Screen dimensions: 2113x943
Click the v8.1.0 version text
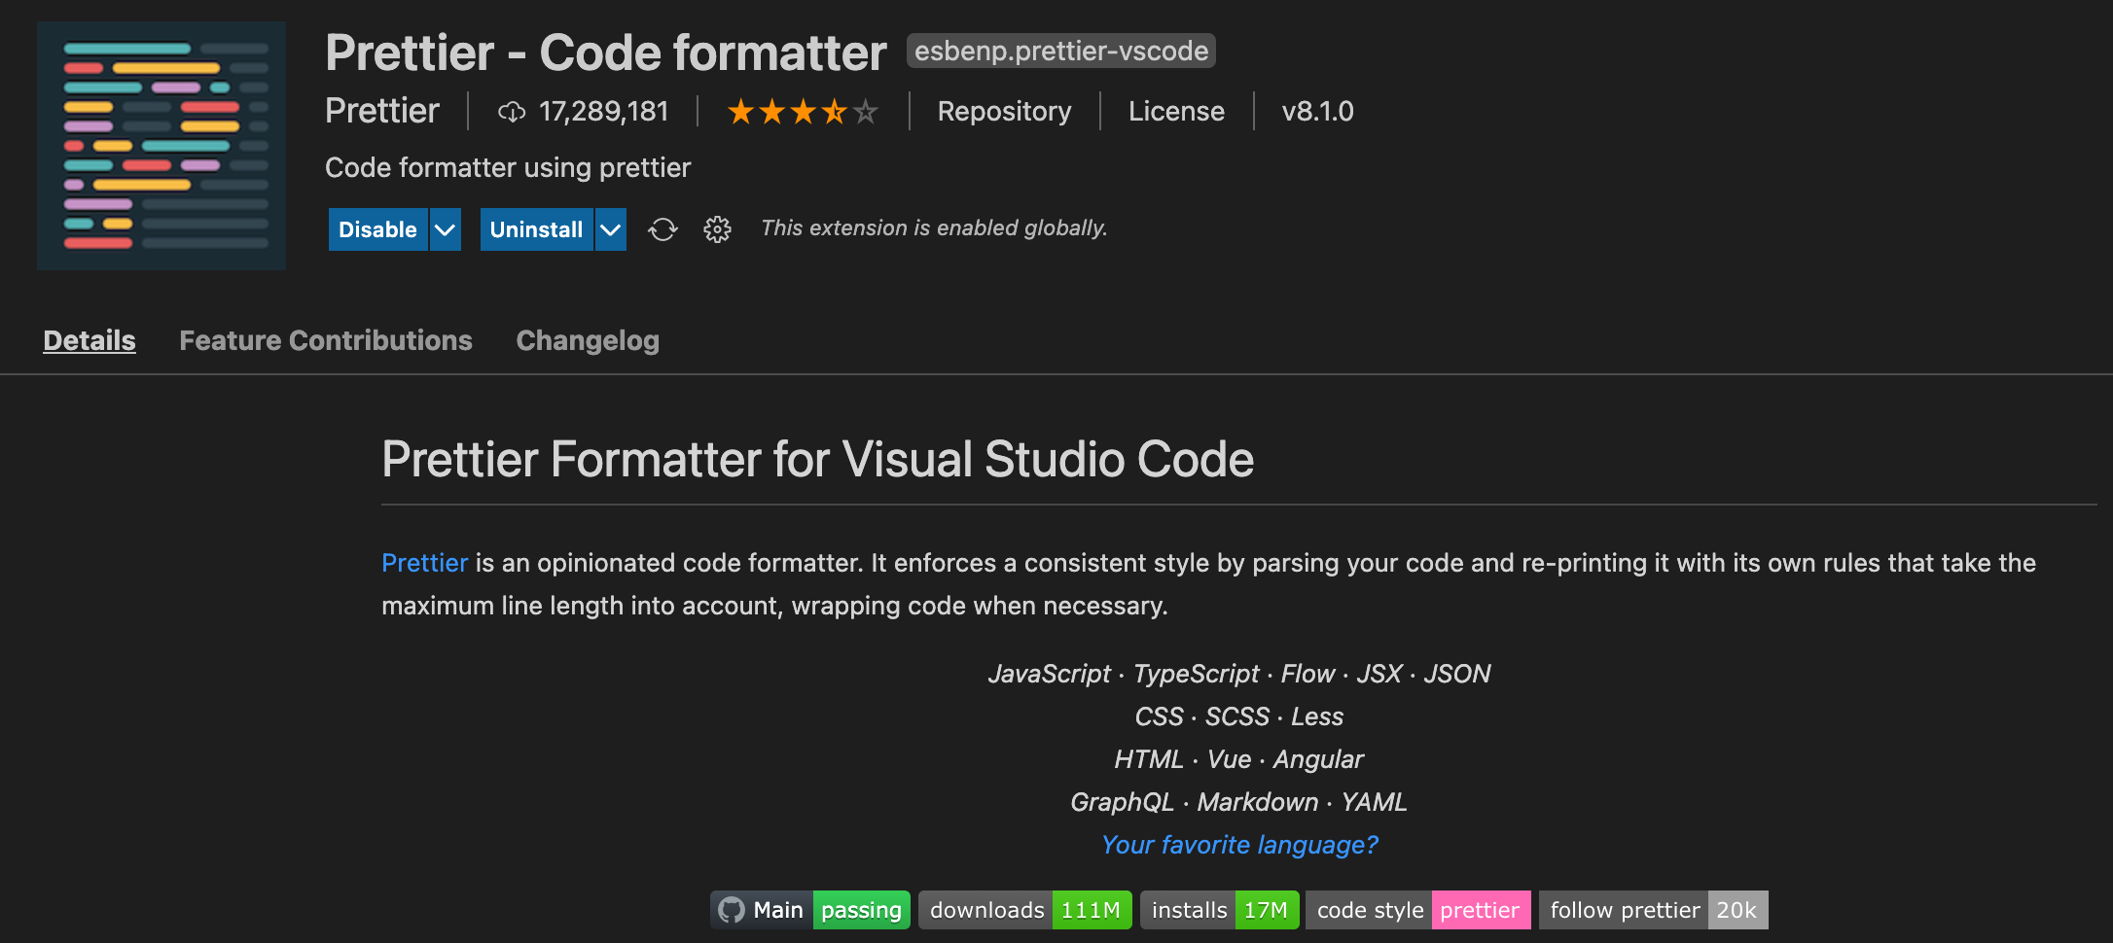click(x=1317, y=112)
